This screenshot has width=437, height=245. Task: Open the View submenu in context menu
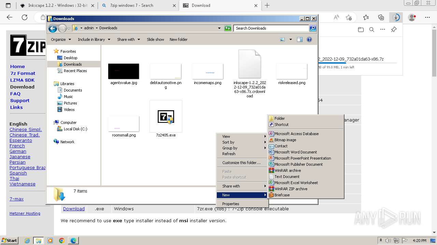(x=242, y=136)
